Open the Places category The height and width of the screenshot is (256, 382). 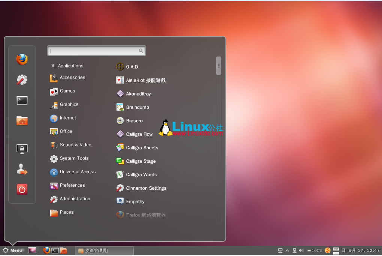click(x=62, y=212)
